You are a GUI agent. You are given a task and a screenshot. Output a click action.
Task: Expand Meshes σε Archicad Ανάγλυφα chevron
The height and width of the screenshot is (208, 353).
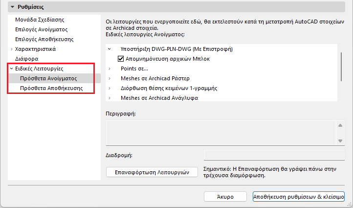coord(110,98)
